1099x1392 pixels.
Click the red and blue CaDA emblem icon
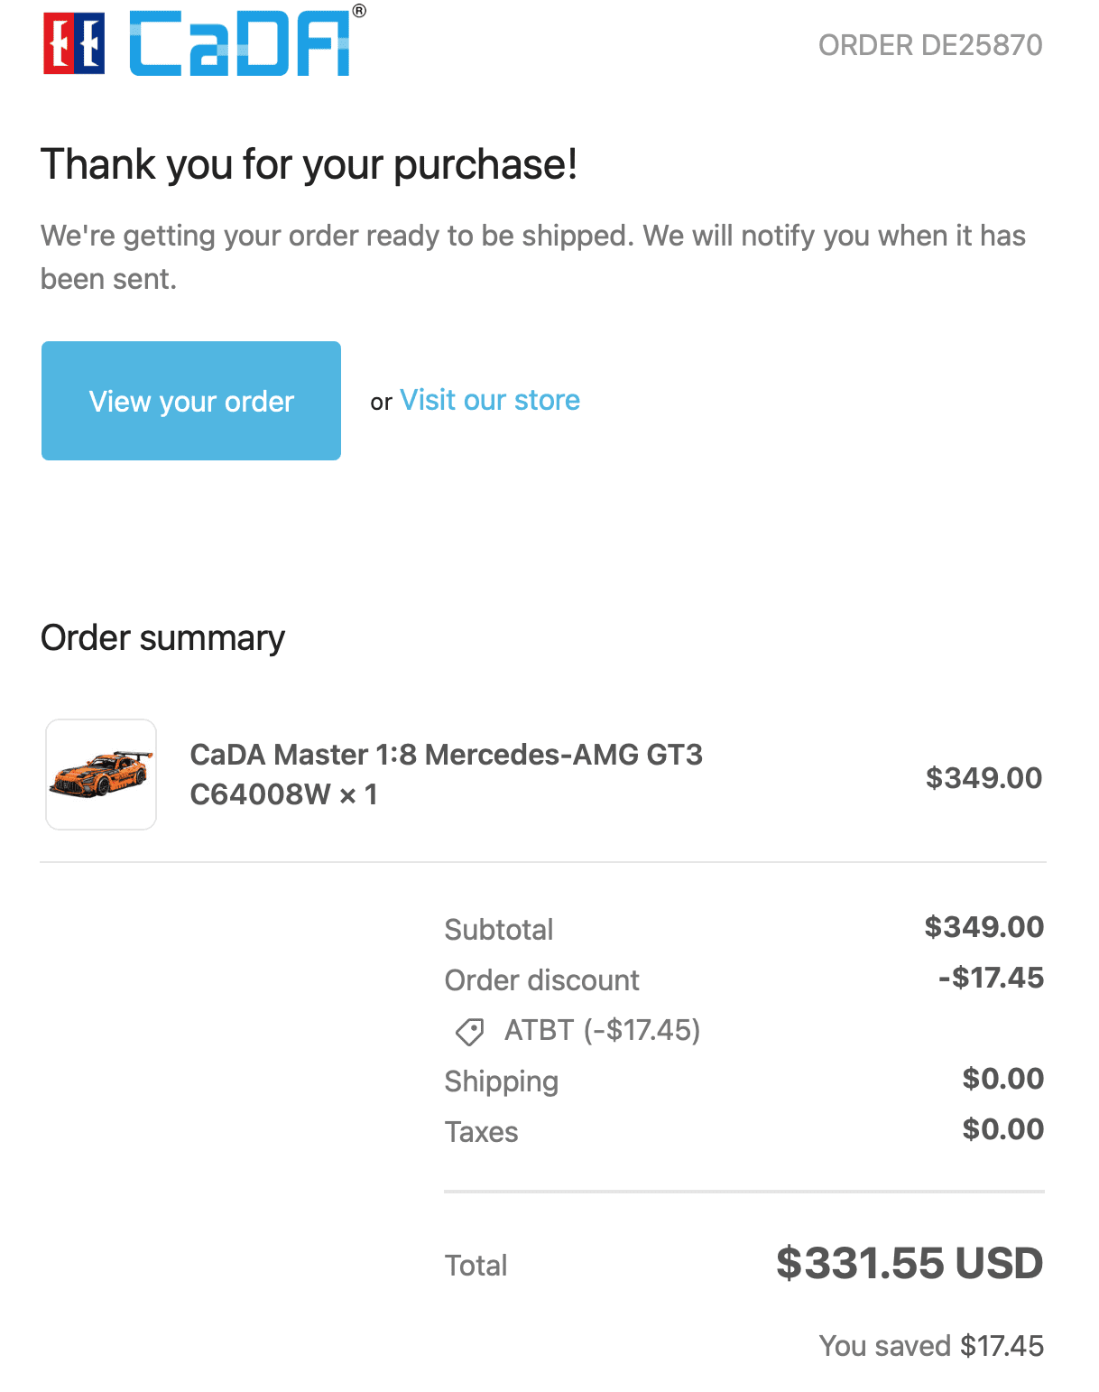coord(74,42)
